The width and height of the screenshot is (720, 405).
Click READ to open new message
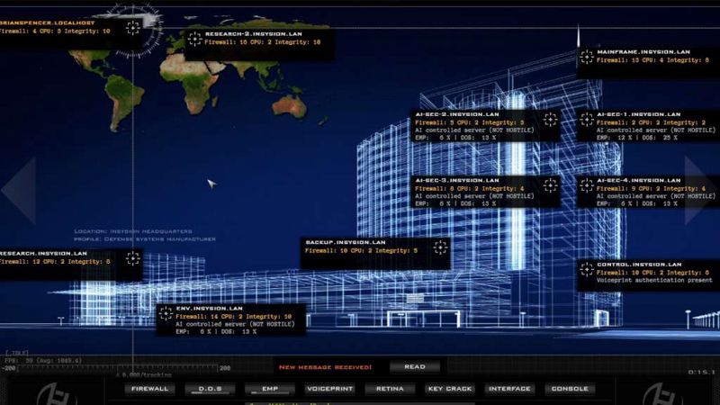tap(415, 367)
